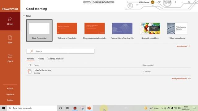198x111 pixels.
Task: Open the Snipping tool icon on taskbar
Action: [x=82, y=108]
